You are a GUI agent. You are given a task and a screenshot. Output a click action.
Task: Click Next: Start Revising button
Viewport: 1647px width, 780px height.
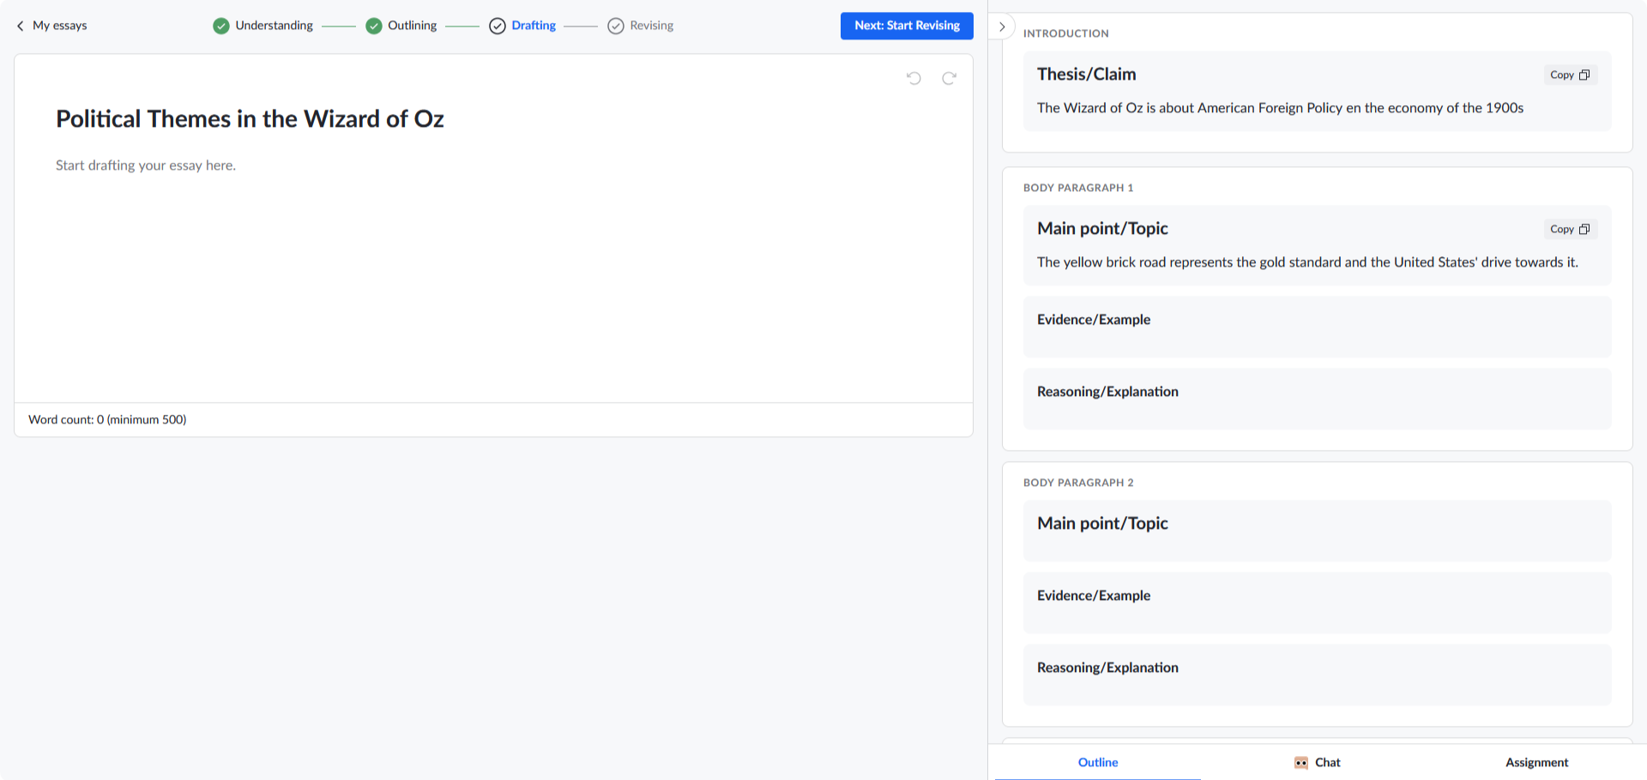point(907,26)
